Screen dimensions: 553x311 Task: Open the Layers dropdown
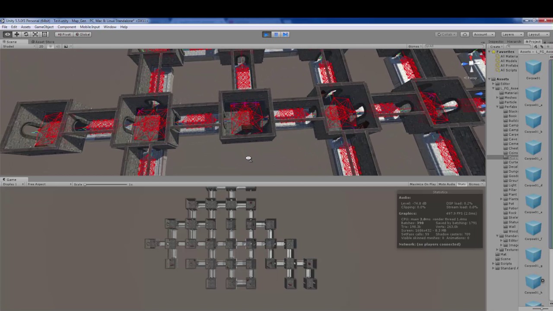(512, 34)
